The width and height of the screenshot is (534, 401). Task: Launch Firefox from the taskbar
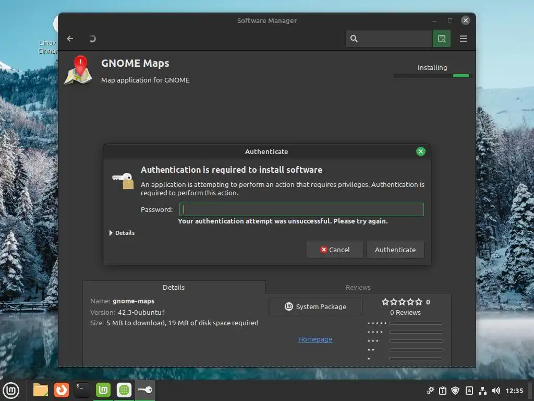click(62, 390)
